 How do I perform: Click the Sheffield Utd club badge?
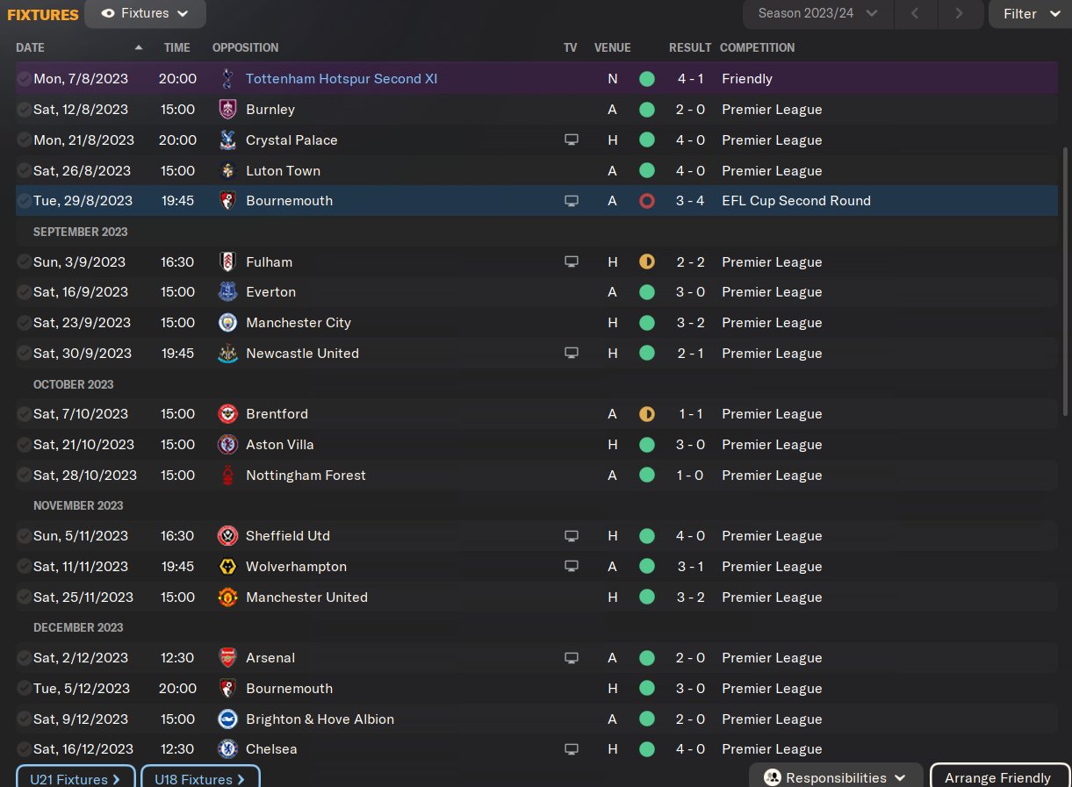227,536
